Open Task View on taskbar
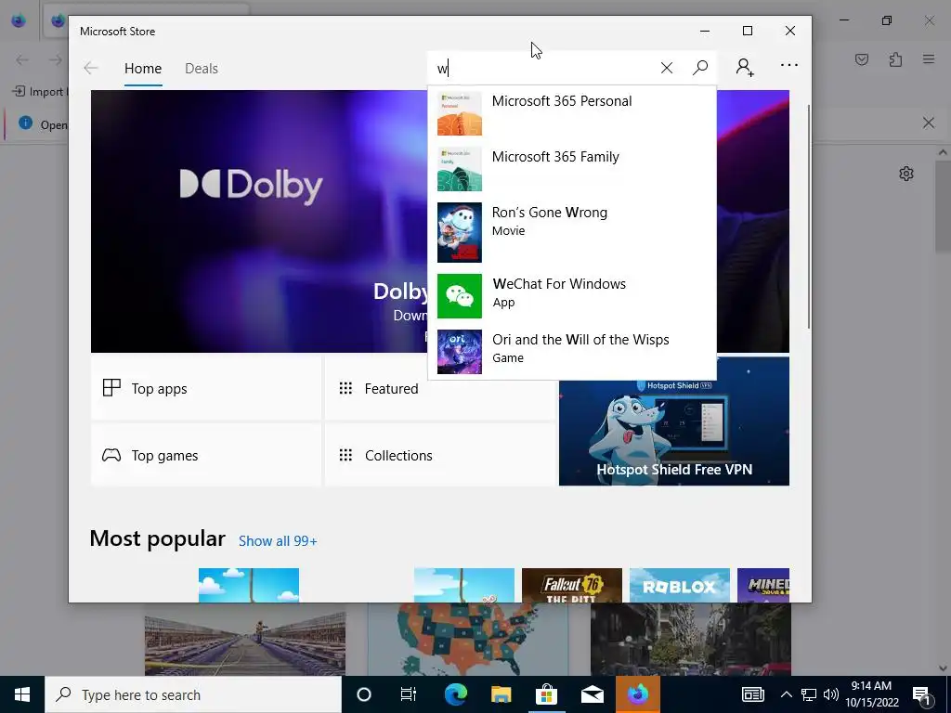Screen dimensions: 951x713 click(x=409, y=694)
